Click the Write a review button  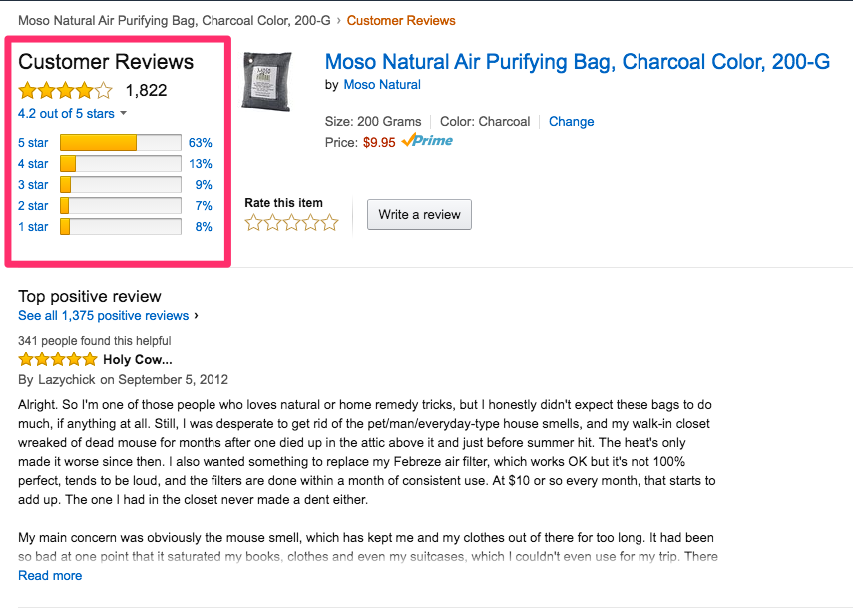tap(419, 214)
